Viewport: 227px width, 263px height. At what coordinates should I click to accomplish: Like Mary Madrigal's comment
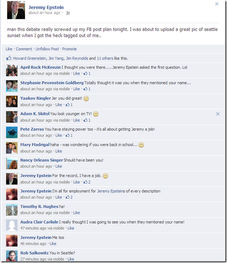[x=59, y=151]
